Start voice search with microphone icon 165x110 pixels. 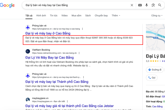147,5
